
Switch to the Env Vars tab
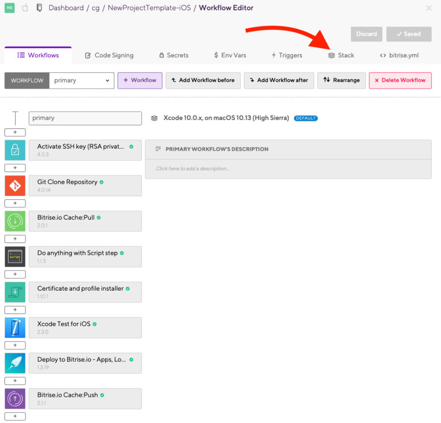[230, 56]
